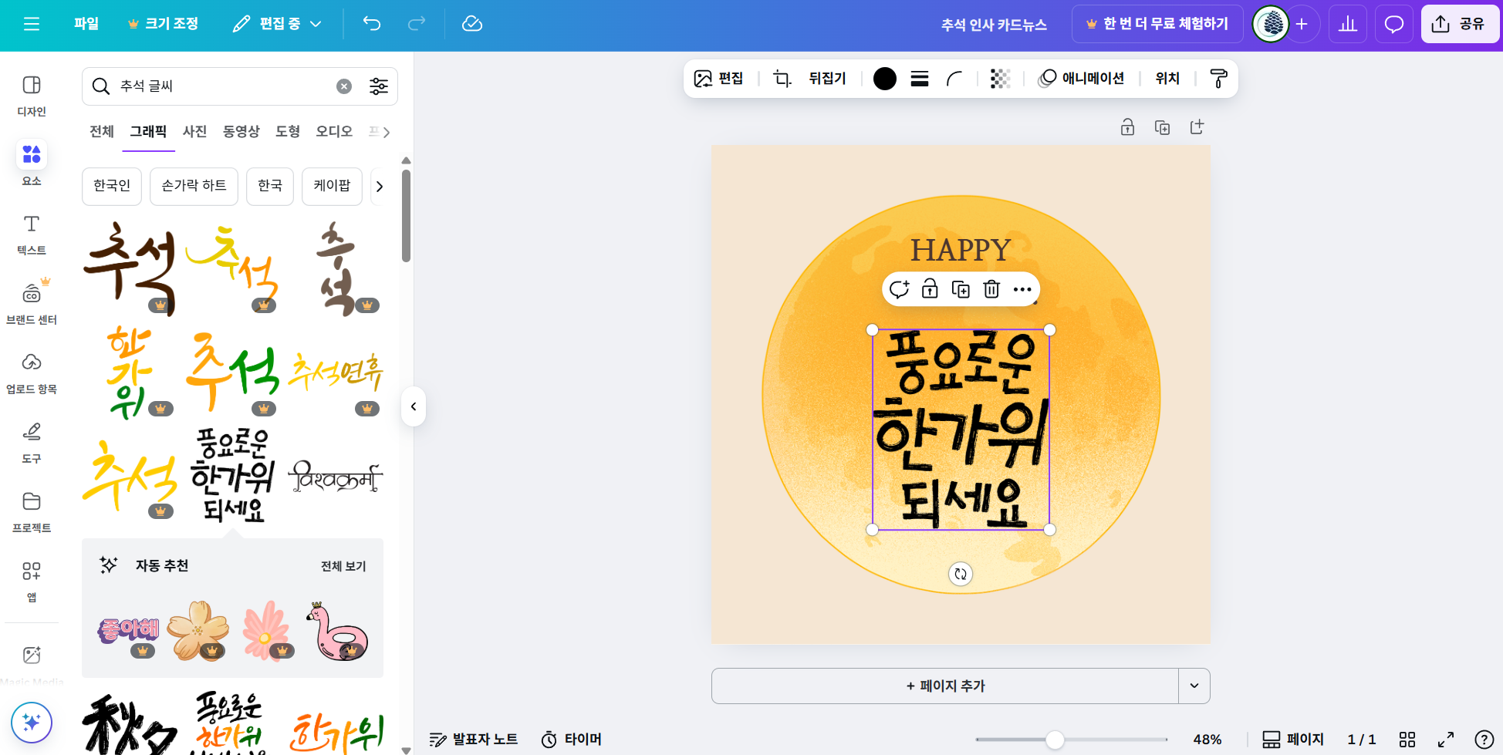1503x755 pixels.
Task: Open search filters beside the 추석 글씨 search box
Action: 378,86
